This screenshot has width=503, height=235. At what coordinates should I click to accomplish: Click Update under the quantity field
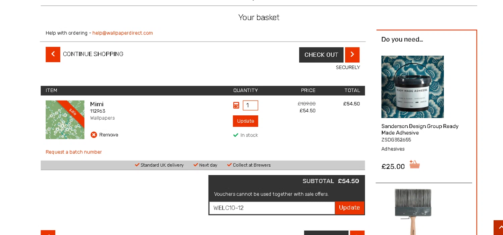point(245,121)
